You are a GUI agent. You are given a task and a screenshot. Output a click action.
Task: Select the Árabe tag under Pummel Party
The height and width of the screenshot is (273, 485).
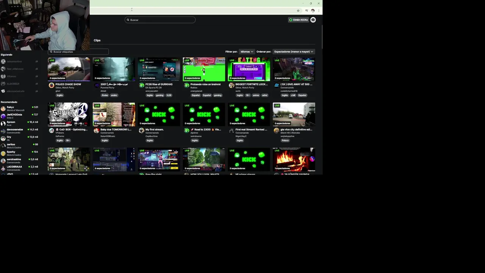click(x=105, y=95)
